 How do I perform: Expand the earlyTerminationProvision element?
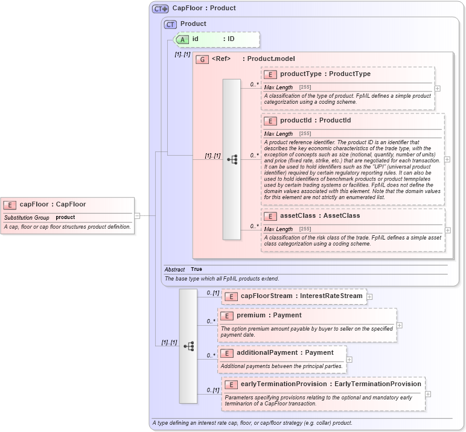(428, 394)
